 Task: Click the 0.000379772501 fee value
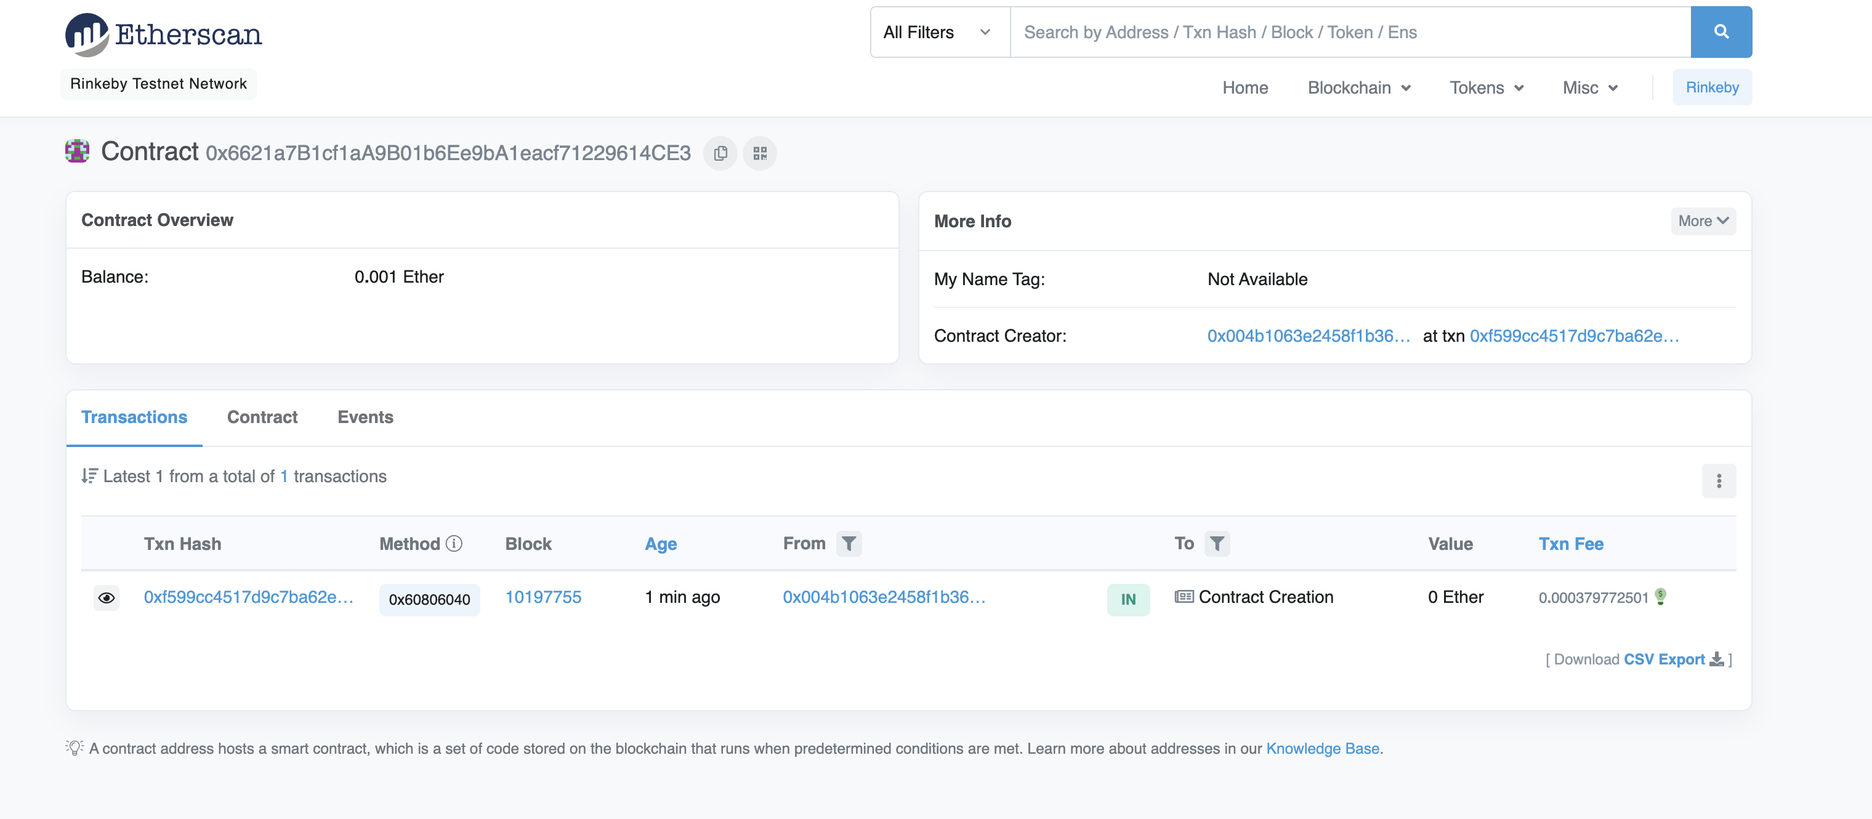coord(1593,597)
